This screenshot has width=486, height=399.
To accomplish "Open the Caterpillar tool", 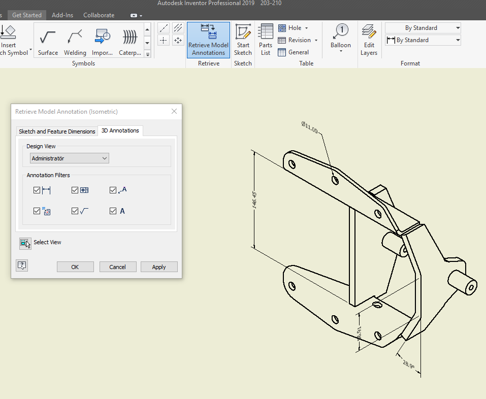I will [x=129, y=40].
